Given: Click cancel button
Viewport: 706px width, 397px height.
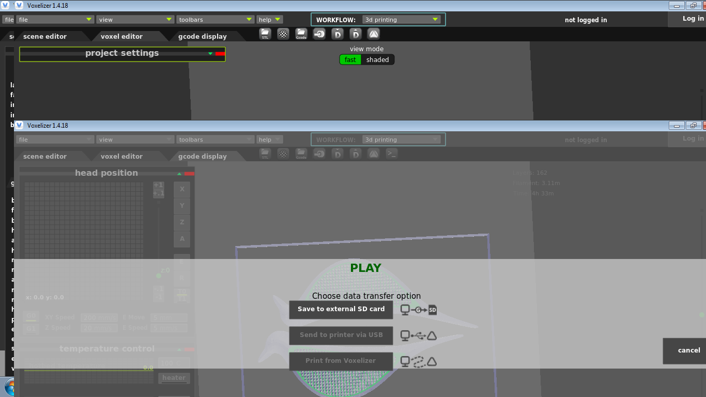Looking at the screenshot, I should click(684, 351).
